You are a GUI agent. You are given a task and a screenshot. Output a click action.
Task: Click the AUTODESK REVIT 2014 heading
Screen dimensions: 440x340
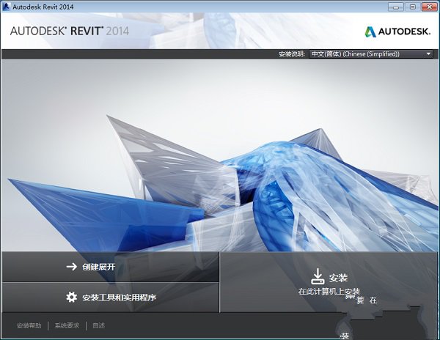[70, 31]
